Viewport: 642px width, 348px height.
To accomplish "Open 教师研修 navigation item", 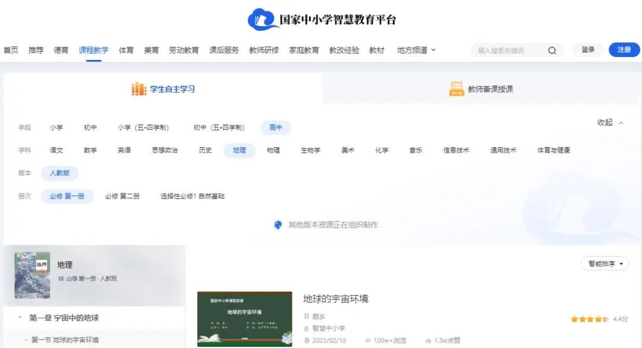I will [264, 50].
